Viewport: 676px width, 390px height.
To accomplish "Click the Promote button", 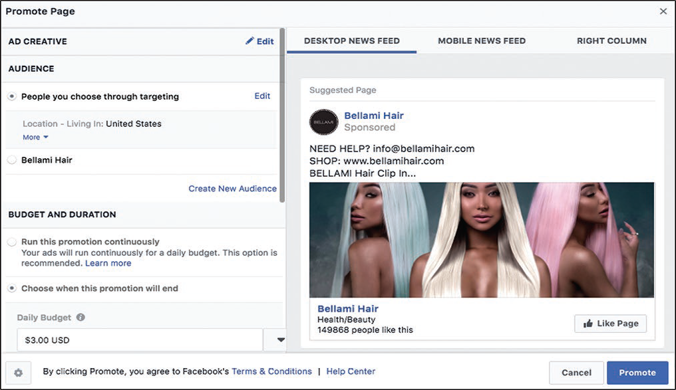I will (x=637, y=372).
